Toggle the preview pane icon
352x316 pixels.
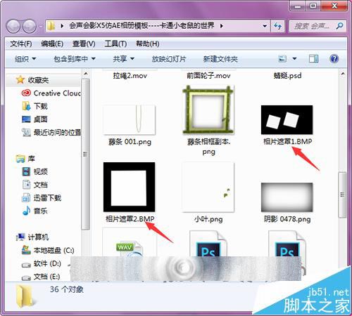click(x=314, y=58)
